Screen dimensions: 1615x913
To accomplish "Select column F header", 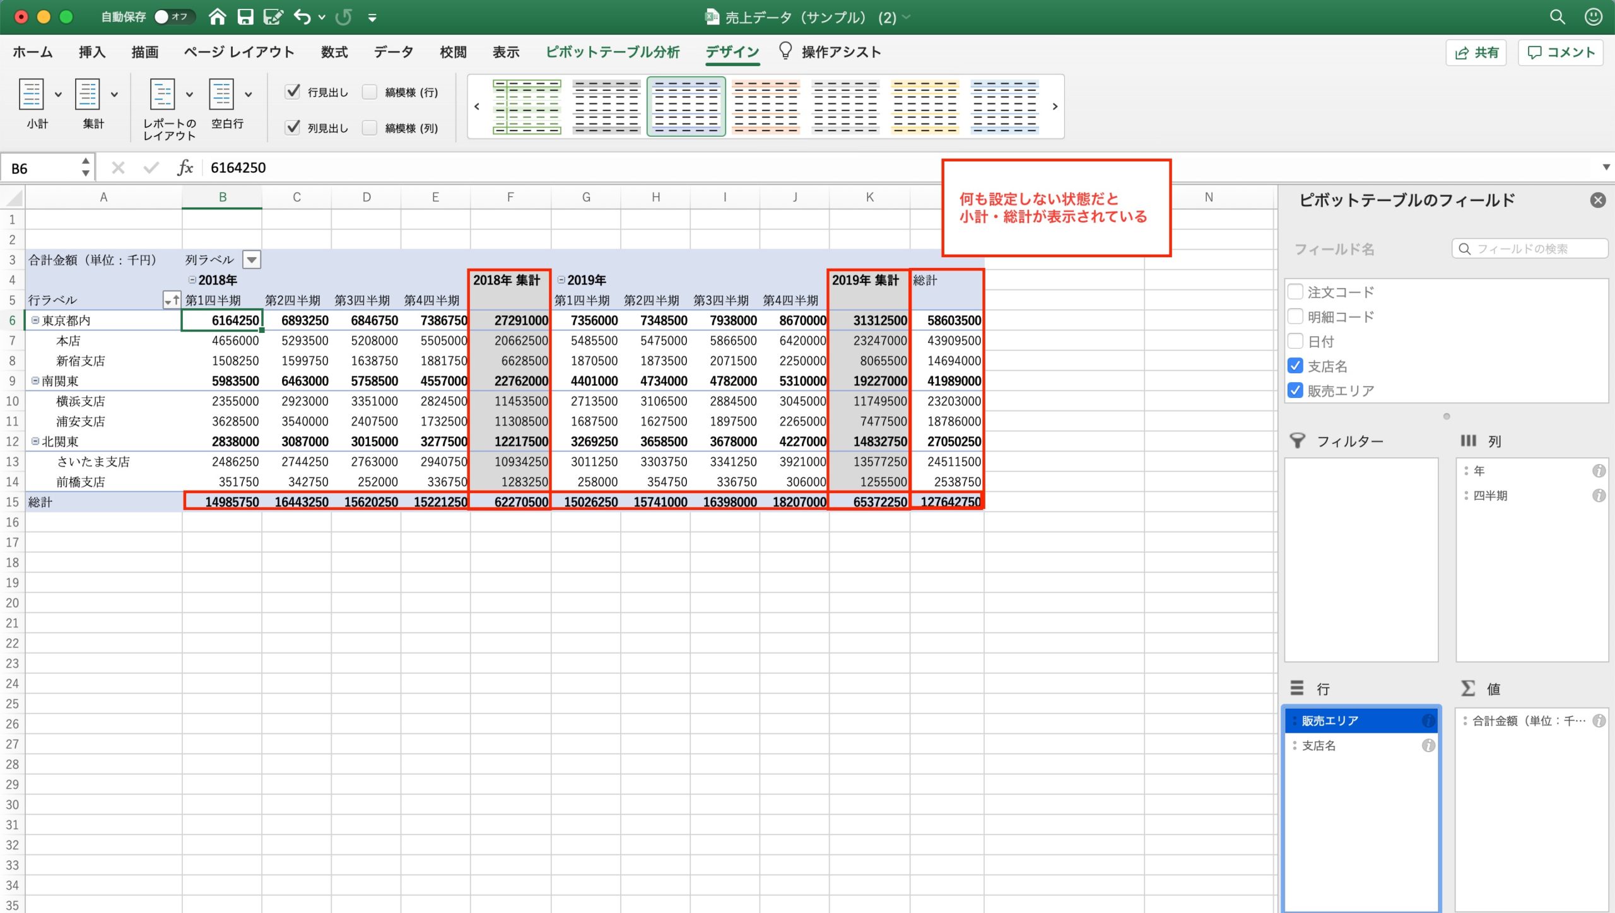I will click(x=510, y=197).
